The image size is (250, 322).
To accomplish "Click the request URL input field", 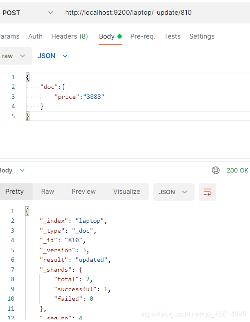I will 155,13.
